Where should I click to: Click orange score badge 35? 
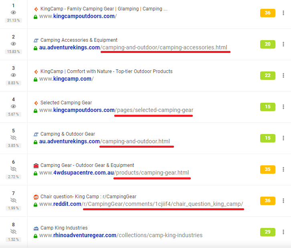(268, 169)
